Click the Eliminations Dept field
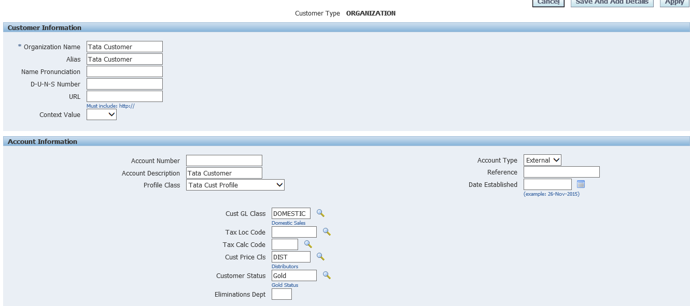This screenshot has height=306, width=690. coord(281,295)
